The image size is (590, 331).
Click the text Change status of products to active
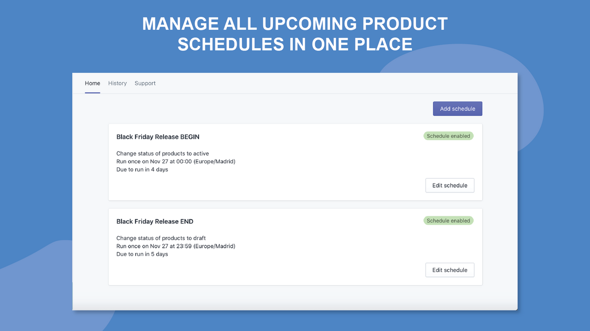162,153
